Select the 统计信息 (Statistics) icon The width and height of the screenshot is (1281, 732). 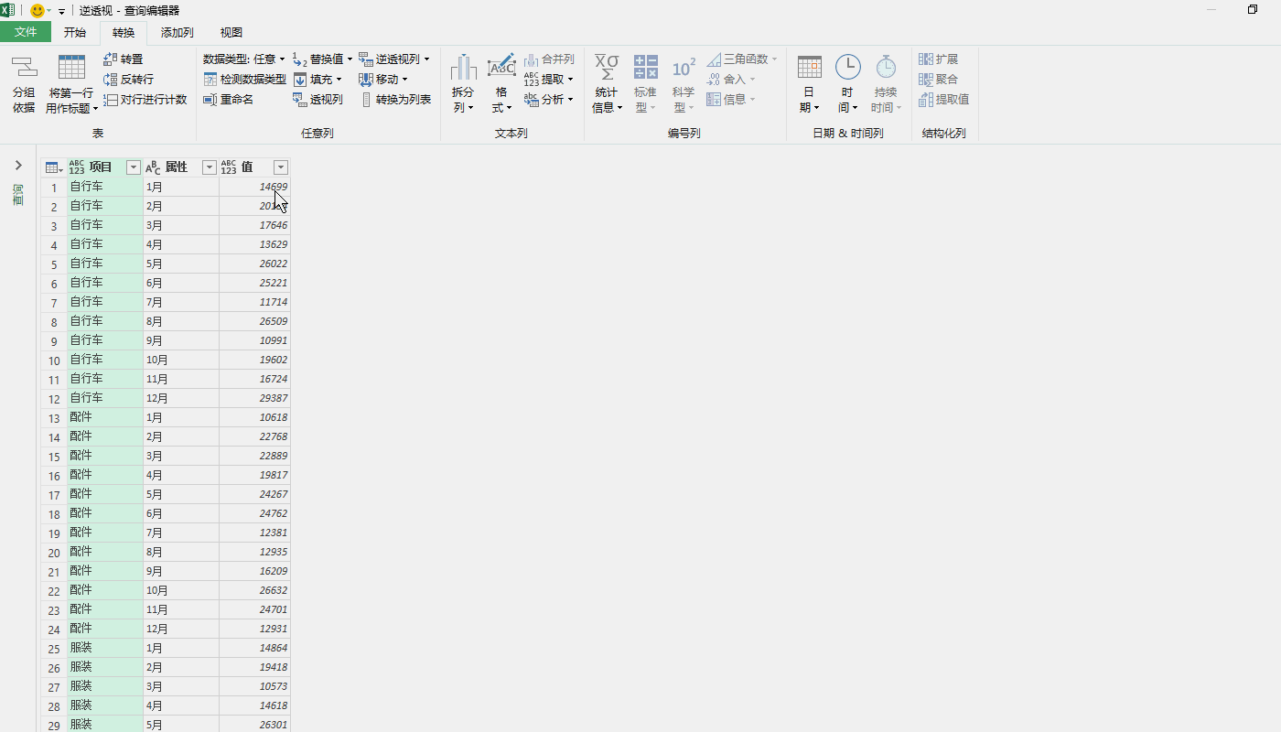606,81
